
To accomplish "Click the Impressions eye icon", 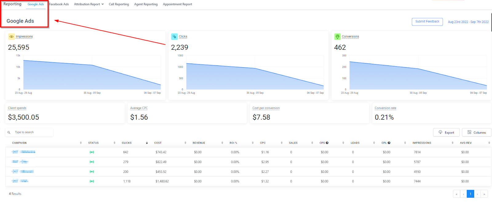I will 11,37.
